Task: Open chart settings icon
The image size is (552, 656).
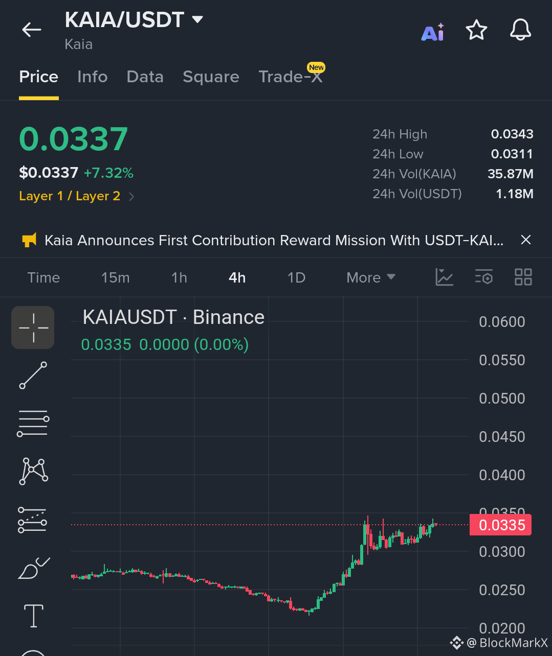Action: (483, 276)
